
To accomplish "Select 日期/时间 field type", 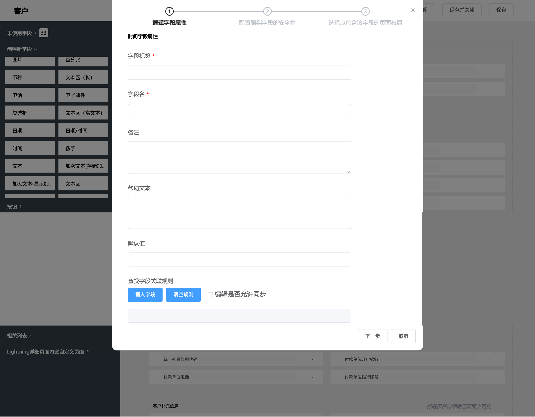I will 83,130.
